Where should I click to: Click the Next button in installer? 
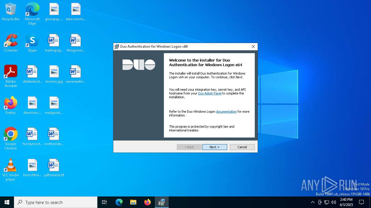click(214, 147)
